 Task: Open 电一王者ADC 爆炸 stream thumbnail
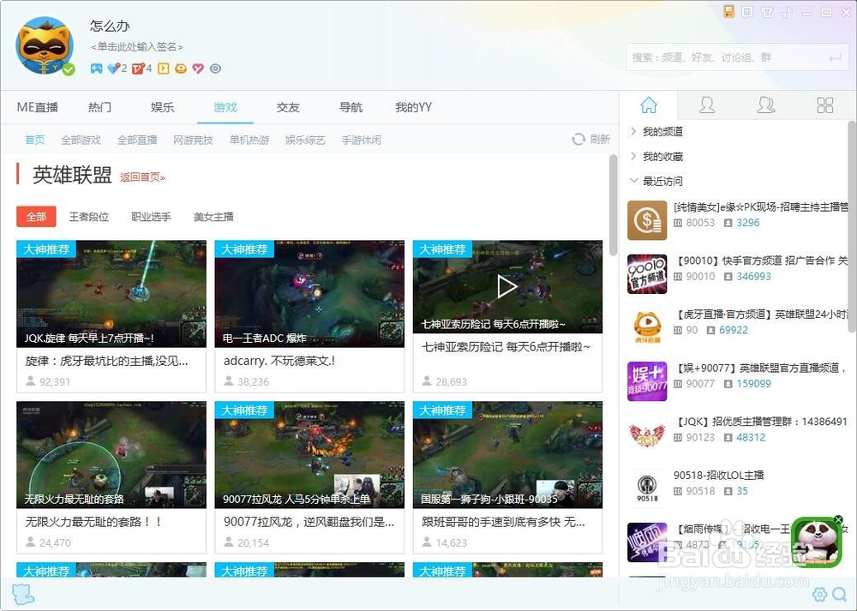tap(309, 293)
